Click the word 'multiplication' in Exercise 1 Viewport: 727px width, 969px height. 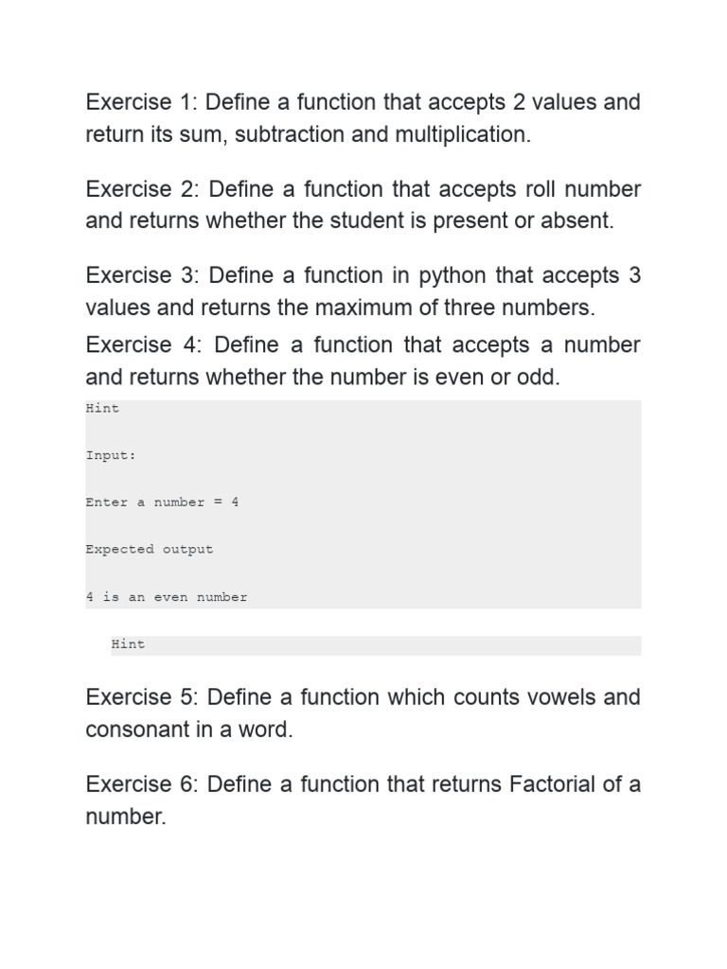pyautogui.click(x=461, y=134)
